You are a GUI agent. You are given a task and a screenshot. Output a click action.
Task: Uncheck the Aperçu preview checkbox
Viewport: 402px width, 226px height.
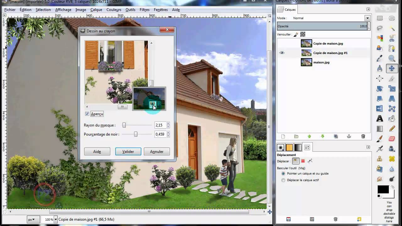click(x=87, y=114)
